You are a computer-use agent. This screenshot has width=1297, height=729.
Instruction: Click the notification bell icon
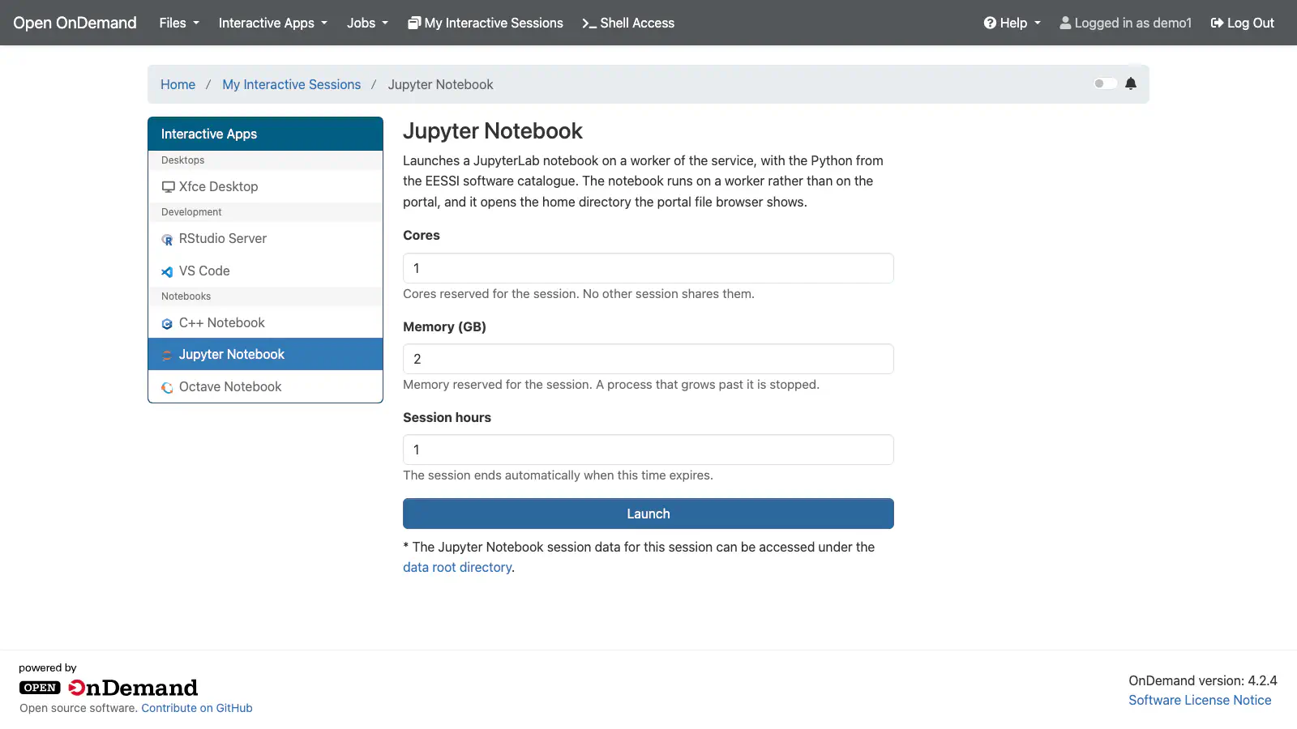[1131, 83]
